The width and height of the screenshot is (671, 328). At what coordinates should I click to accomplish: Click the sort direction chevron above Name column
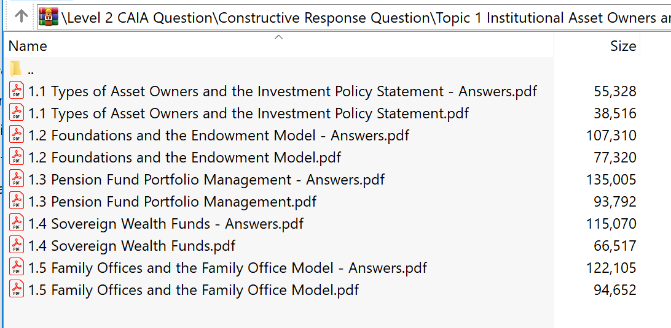click(x=278, y=37)
